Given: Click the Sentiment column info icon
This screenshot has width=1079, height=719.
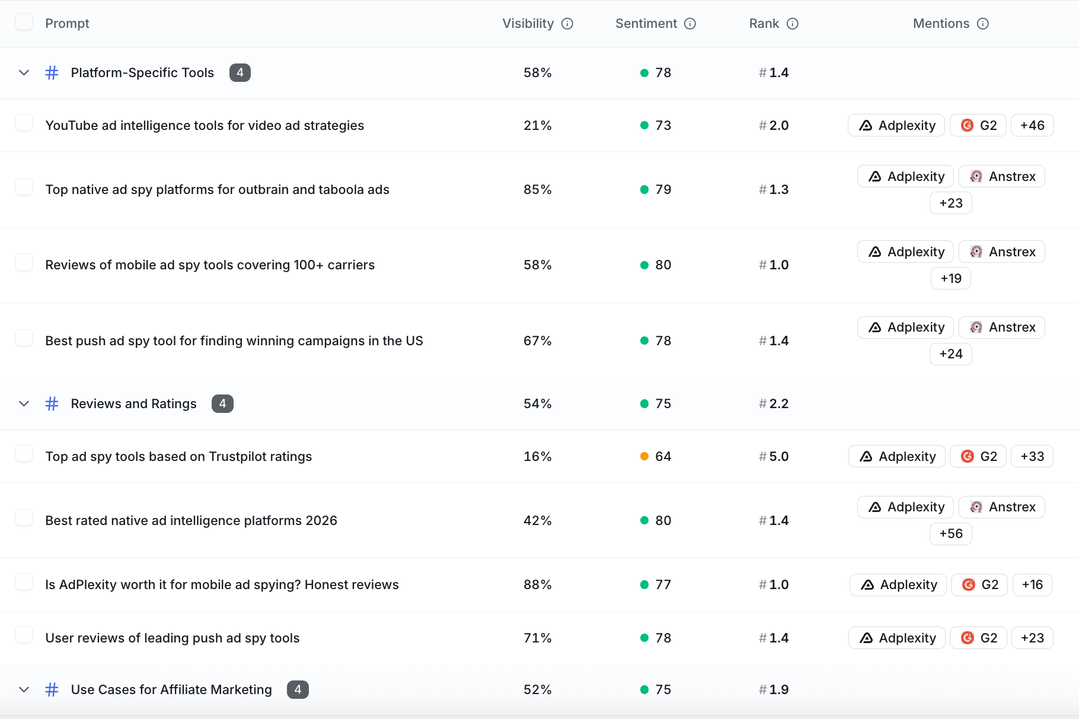Looking at the screenshot, I should (x=690, y=24).
